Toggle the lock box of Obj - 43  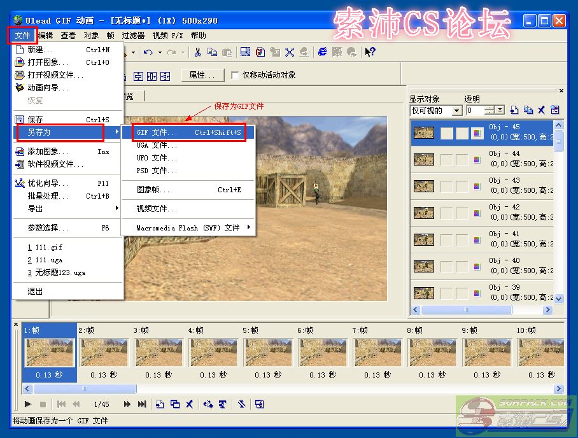(462, 186)
